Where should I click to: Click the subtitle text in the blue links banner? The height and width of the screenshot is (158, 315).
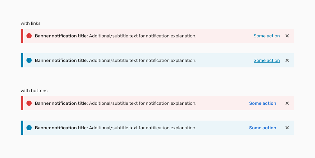[x=143, y=60]
